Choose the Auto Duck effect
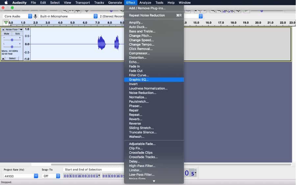This screenshot has height=185, width=296. click(154, 27)
